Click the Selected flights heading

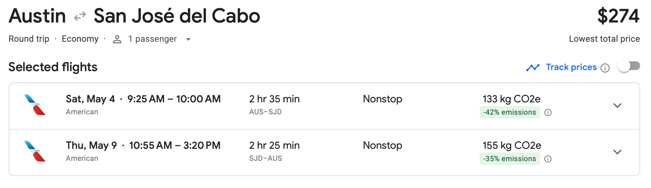coord(53,67)
